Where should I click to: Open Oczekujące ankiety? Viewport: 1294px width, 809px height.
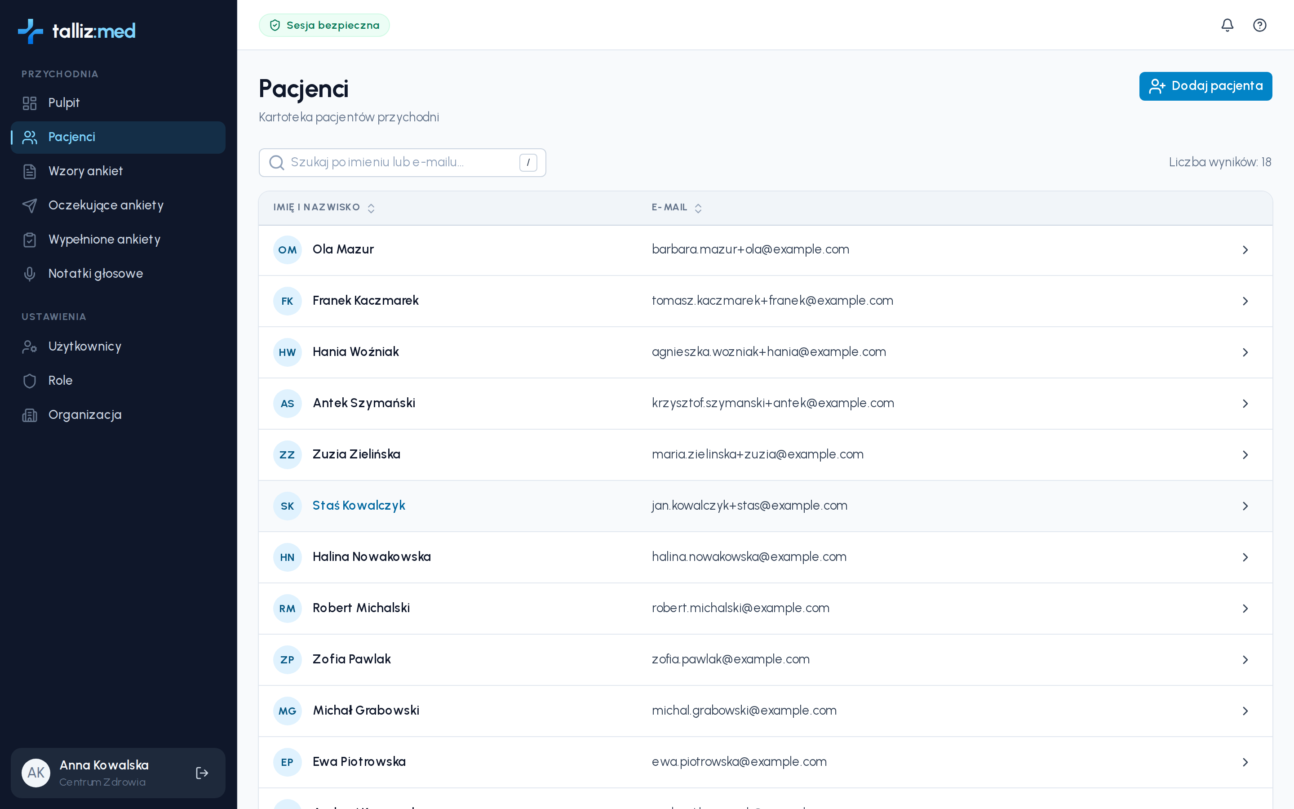pos(118,205)
